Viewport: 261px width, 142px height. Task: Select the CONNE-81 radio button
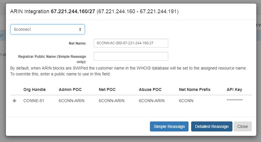14,101
